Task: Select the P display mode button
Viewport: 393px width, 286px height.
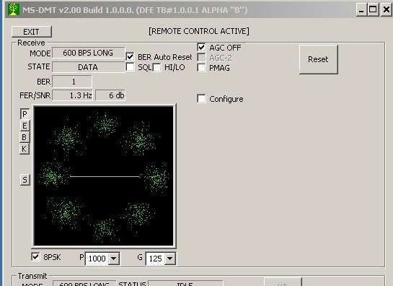Action: pyautogui.click(x=25, y=114)
